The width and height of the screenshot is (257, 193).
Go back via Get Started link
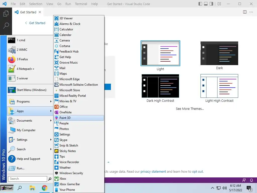coord(35,23)
